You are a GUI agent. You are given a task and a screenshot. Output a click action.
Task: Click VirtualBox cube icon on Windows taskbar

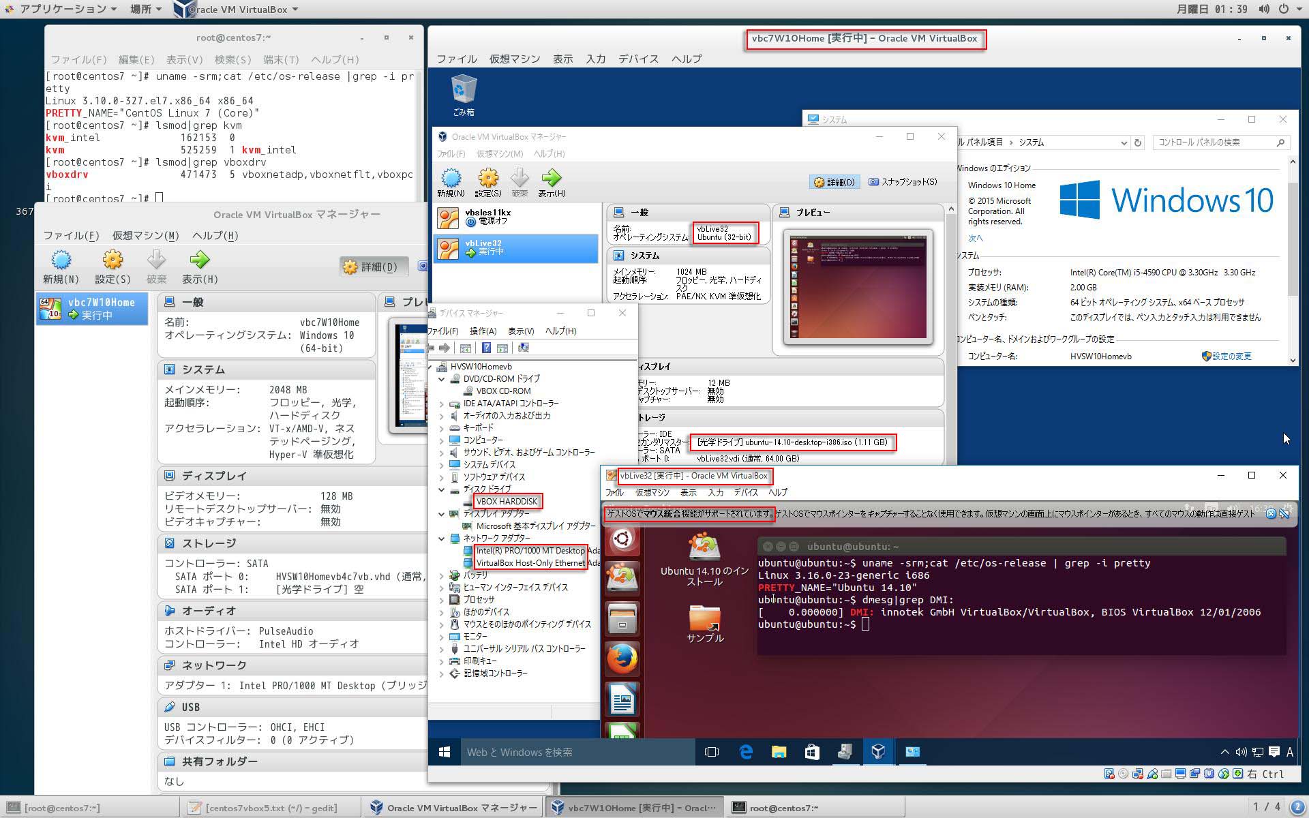coord(878,752)
